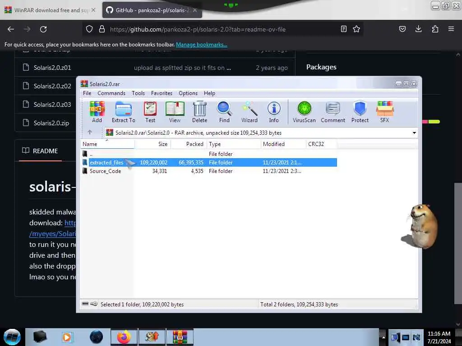
Task: Sort by the Packed column header
Action: 189,144
